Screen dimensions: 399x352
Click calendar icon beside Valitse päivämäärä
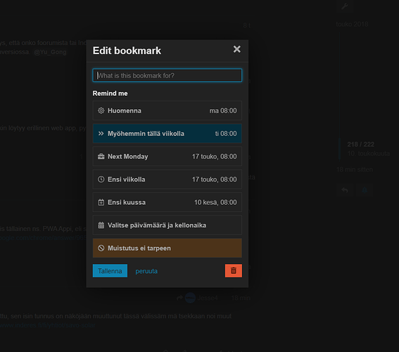(x=101, y=225)
